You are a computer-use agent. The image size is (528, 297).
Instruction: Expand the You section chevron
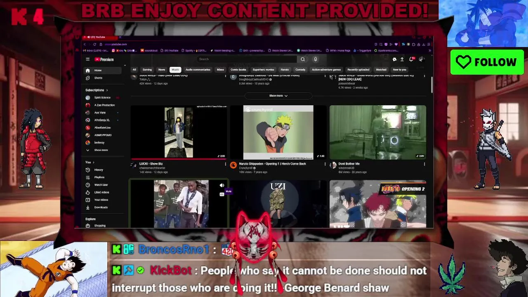point(93,163)
